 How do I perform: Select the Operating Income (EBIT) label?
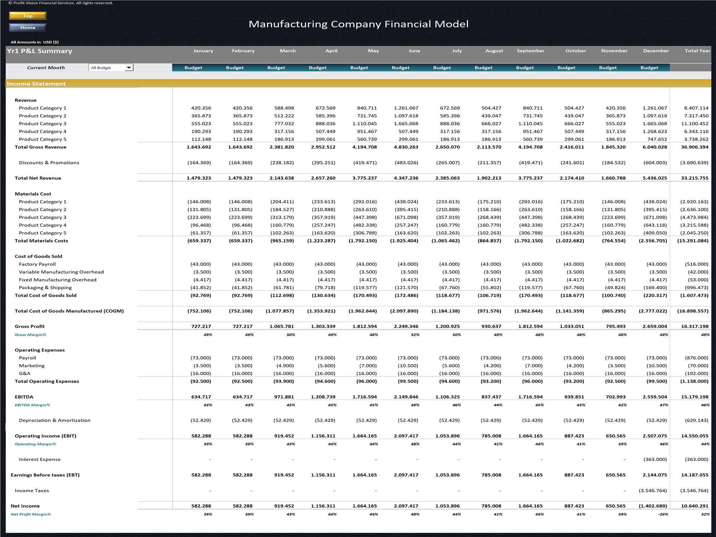tap(45, 436)
